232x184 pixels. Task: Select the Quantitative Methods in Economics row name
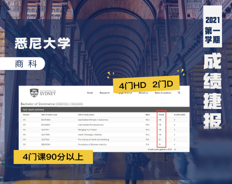tap(93, 120)
